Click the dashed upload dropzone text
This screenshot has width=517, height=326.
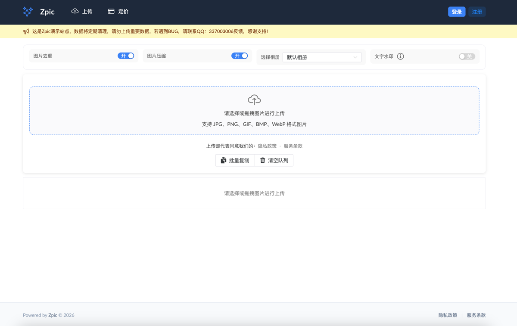coord(254,114)
